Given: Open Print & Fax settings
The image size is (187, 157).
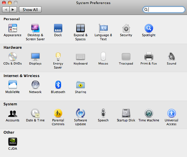Looking at the screenshot, I should click(x=149, y=57).
